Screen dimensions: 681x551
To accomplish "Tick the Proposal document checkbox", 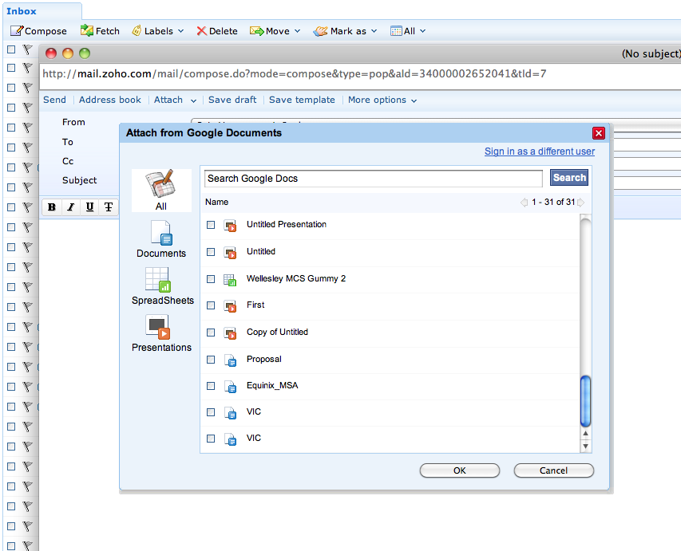I will (211, 360).
